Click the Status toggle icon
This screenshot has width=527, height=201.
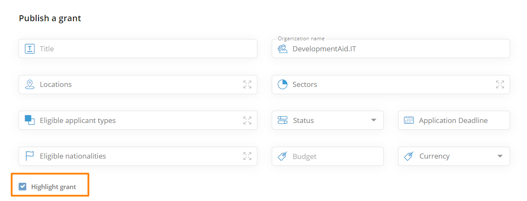[x=282, y=120]
